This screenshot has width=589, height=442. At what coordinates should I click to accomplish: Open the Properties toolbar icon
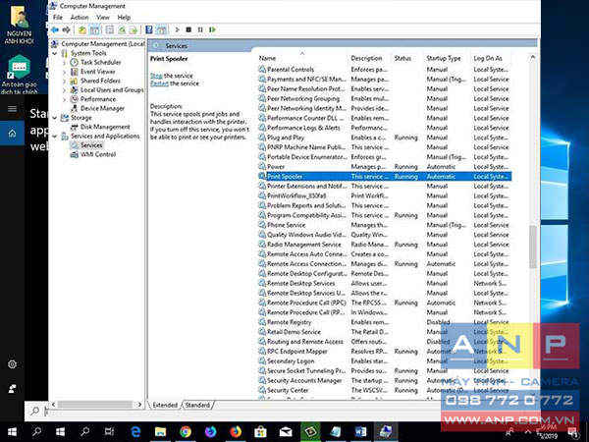coord(110,29)
